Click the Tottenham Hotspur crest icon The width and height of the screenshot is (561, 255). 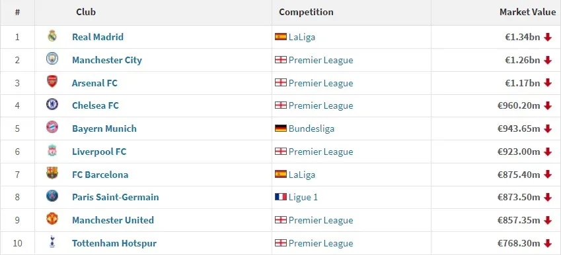point(52,241)
